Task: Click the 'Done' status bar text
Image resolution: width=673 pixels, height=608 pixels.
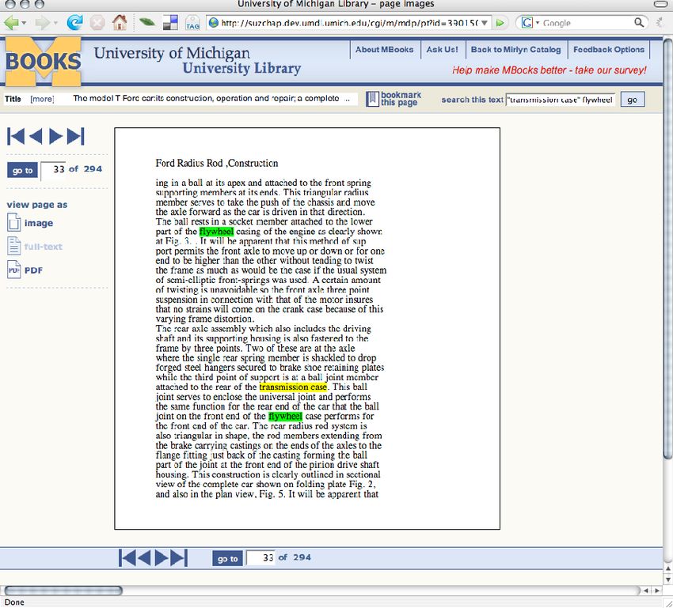Action: pos(14,602)
